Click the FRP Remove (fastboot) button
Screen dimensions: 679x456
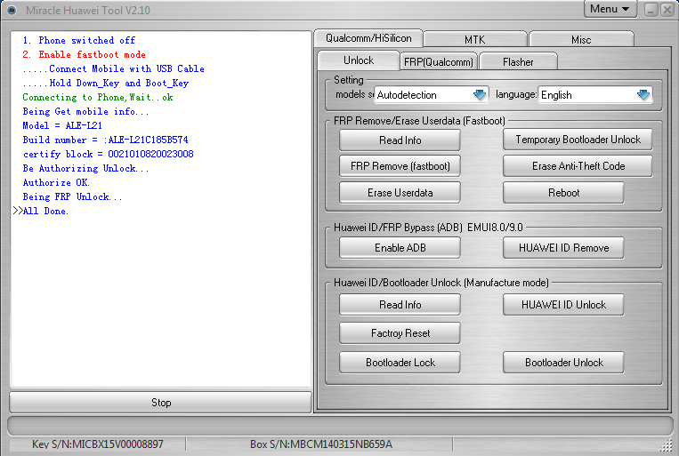pos(400,166)
